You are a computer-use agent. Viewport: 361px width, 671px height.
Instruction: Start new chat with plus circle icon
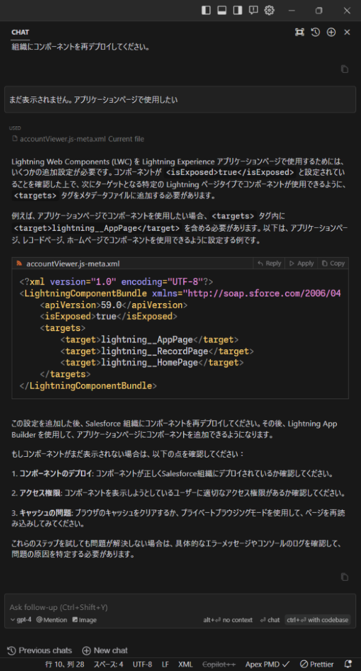pos(332,32)
